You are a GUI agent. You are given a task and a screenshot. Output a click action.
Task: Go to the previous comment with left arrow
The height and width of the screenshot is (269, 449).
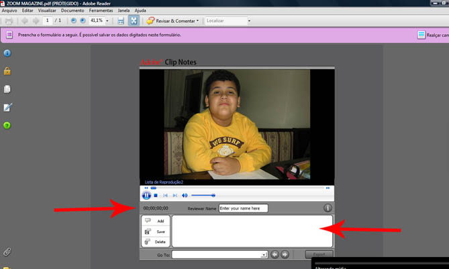pos(275,255)
